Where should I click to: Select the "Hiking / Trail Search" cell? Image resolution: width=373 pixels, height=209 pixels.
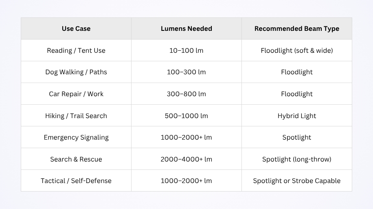click(76, 116)
